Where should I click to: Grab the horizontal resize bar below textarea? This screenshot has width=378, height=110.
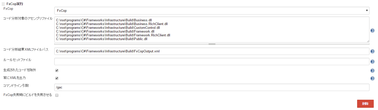point(212,44)
